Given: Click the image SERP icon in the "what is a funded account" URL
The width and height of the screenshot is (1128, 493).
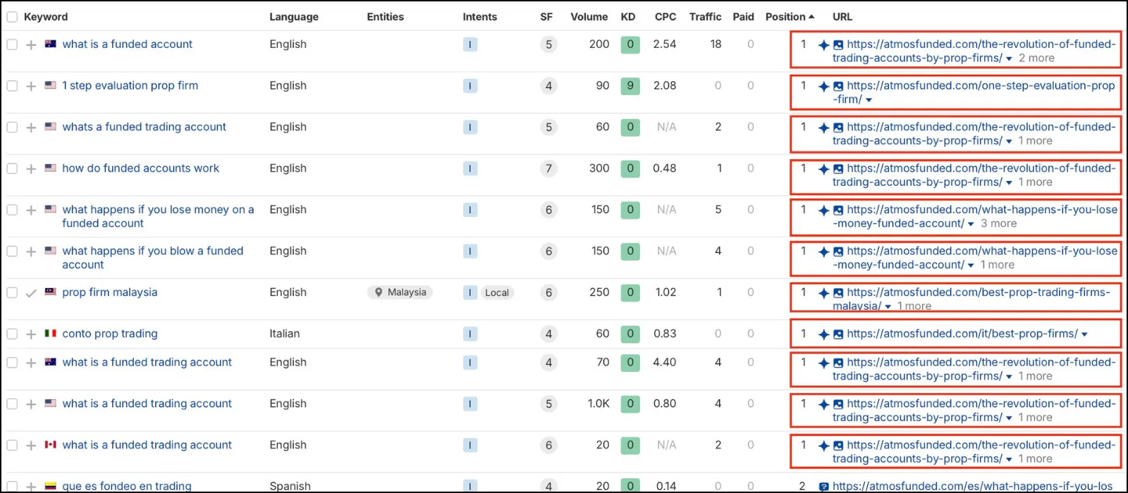Looking at the screenshot, I should coord(838,45).
